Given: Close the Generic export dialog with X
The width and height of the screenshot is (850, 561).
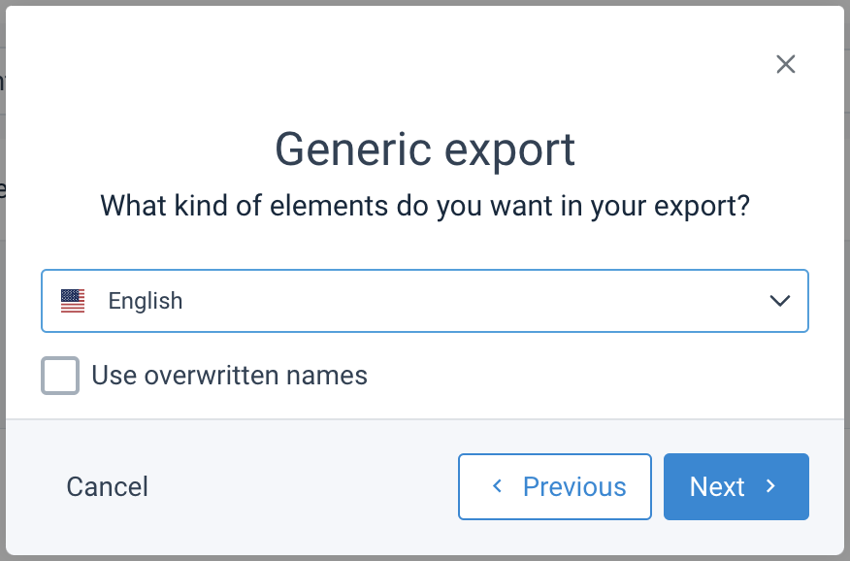Looking at the screenshot, I should pyautogui.click(x=786, y=64).
